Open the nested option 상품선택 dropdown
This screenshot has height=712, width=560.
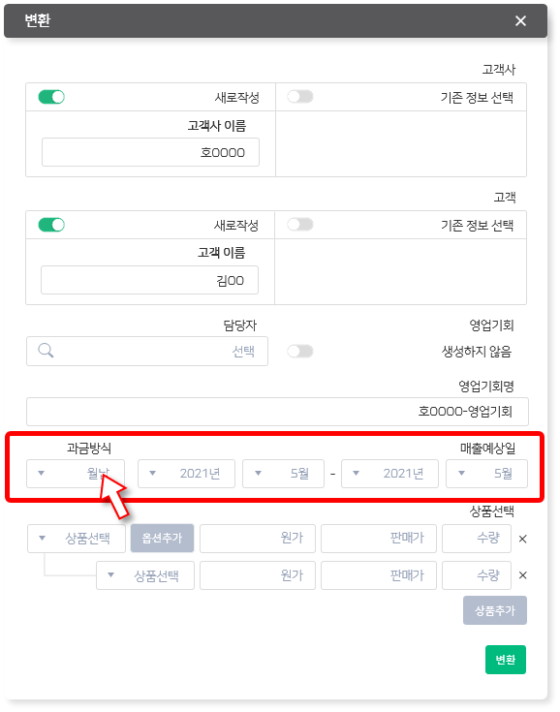145,575
